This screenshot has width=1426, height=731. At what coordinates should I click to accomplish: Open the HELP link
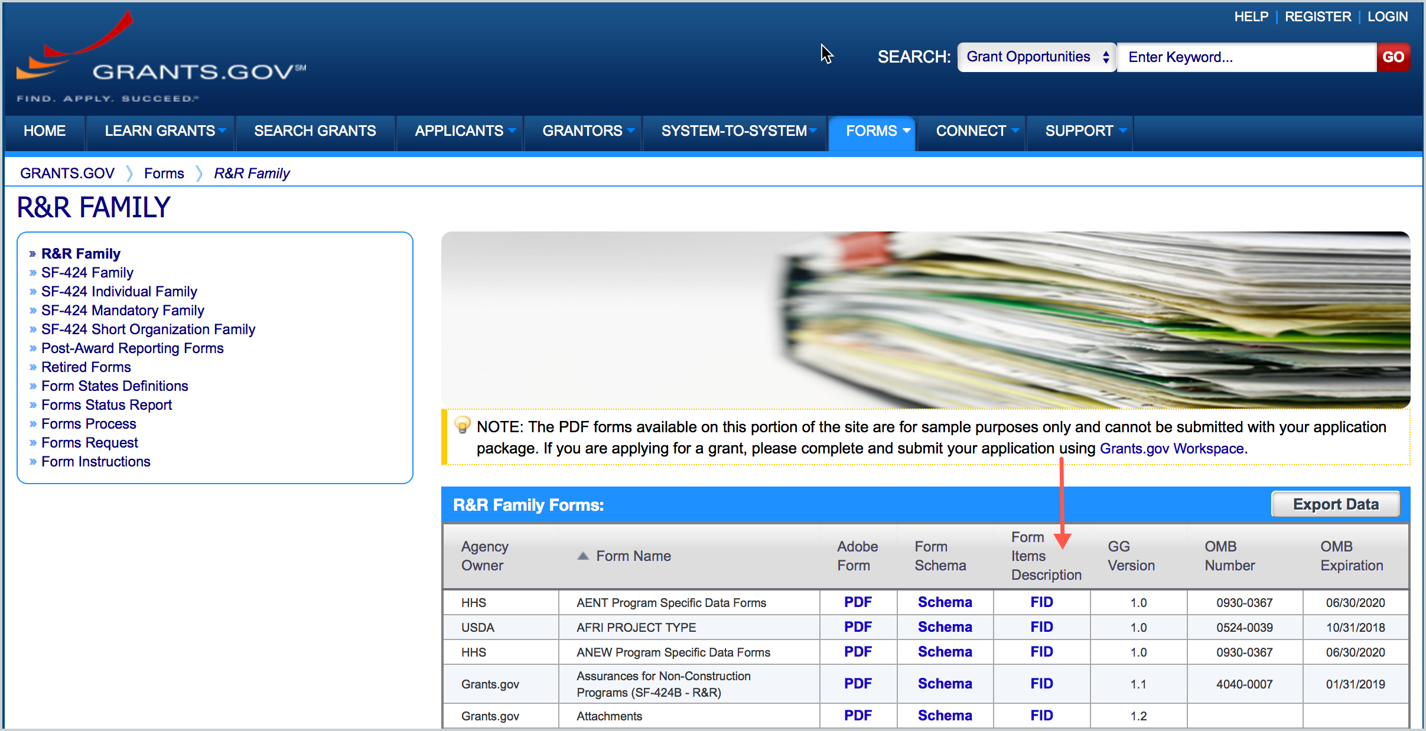click(1251, 17)
